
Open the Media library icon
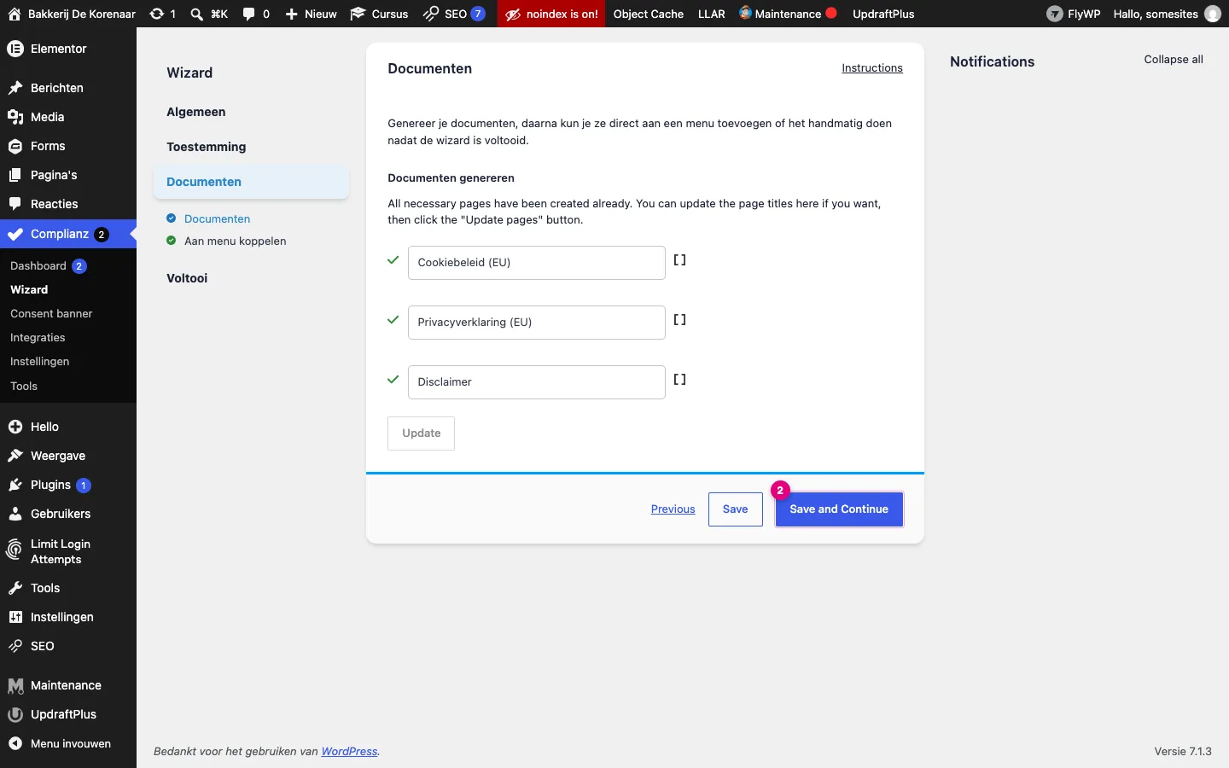15,117
